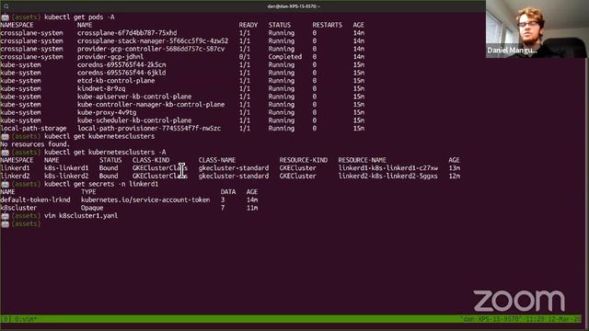Select resource name linkerd2-k8s-linkerd2-5ggxs
The width and height of the screenshot is (589, 331).
(x=388, y=176)
